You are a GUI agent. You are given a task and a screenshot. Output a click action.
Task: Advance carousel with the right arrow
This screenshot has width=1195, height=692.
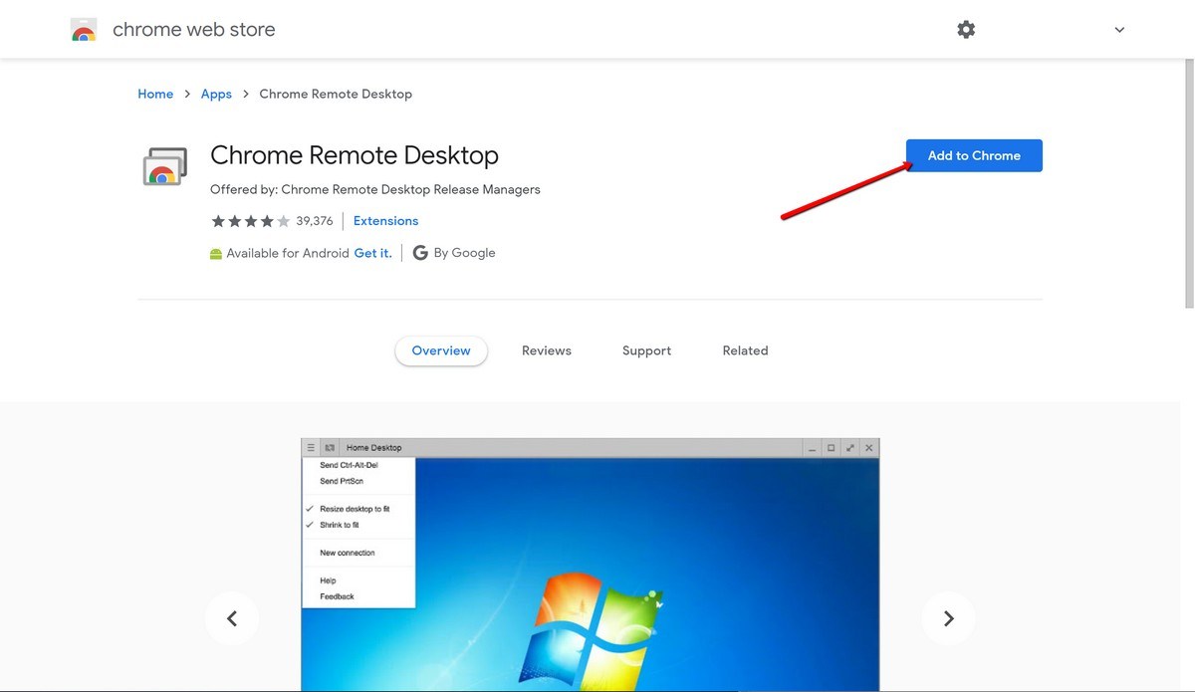click(x=948, y=618)
